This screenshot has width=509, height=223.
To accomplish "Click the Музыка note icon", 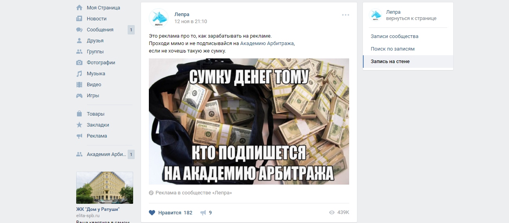I will [x=79, y=74].
